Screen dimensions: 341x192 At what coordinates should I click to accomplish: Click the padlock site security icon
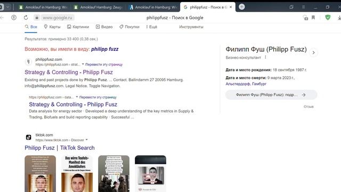[37, 18]
